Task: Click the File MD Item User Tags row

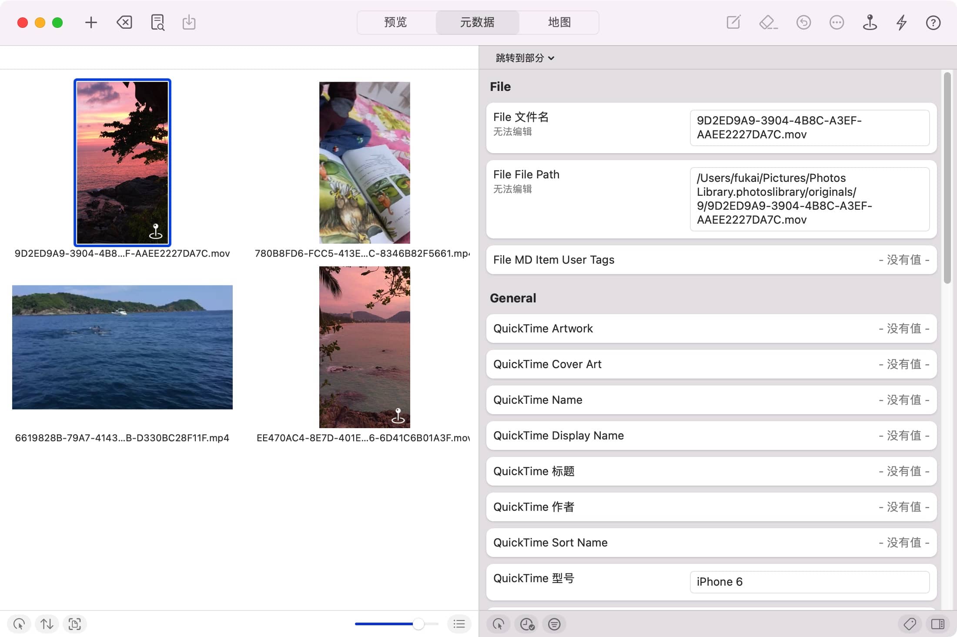Action: [711, 260]
